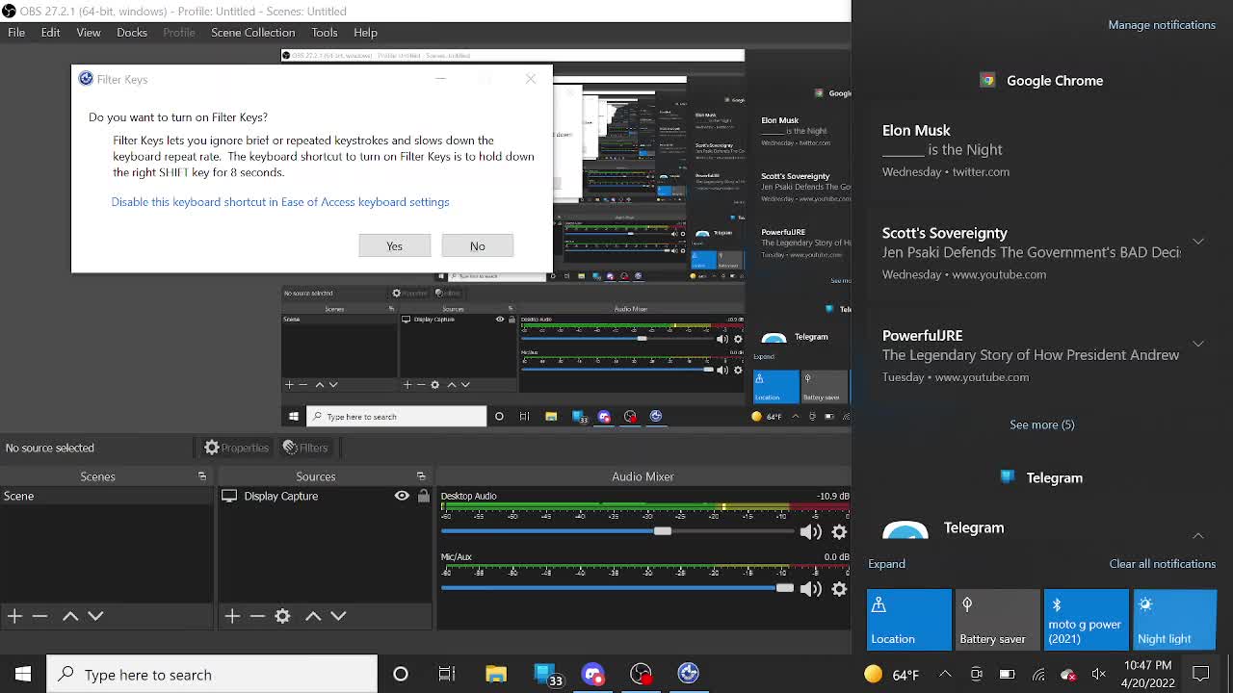The image size is (1233, 693).
Task: Click Desktop Audio volume slider handle
Action: [662, 531]
